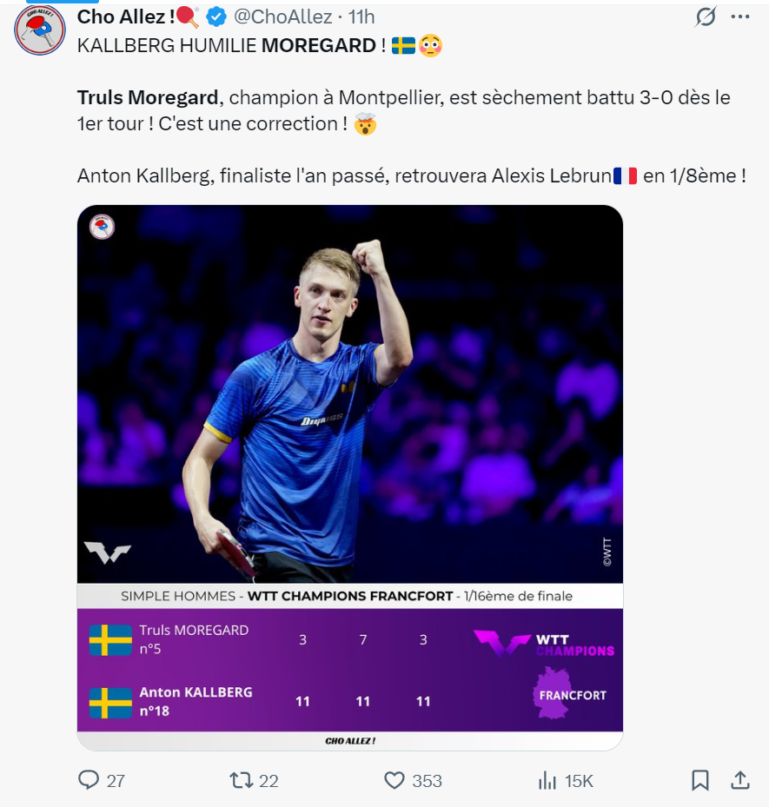Click the reply speech bubble icon
Viewport: 769px width, 807px height.
pyautogui.click(x=89, y=780)
